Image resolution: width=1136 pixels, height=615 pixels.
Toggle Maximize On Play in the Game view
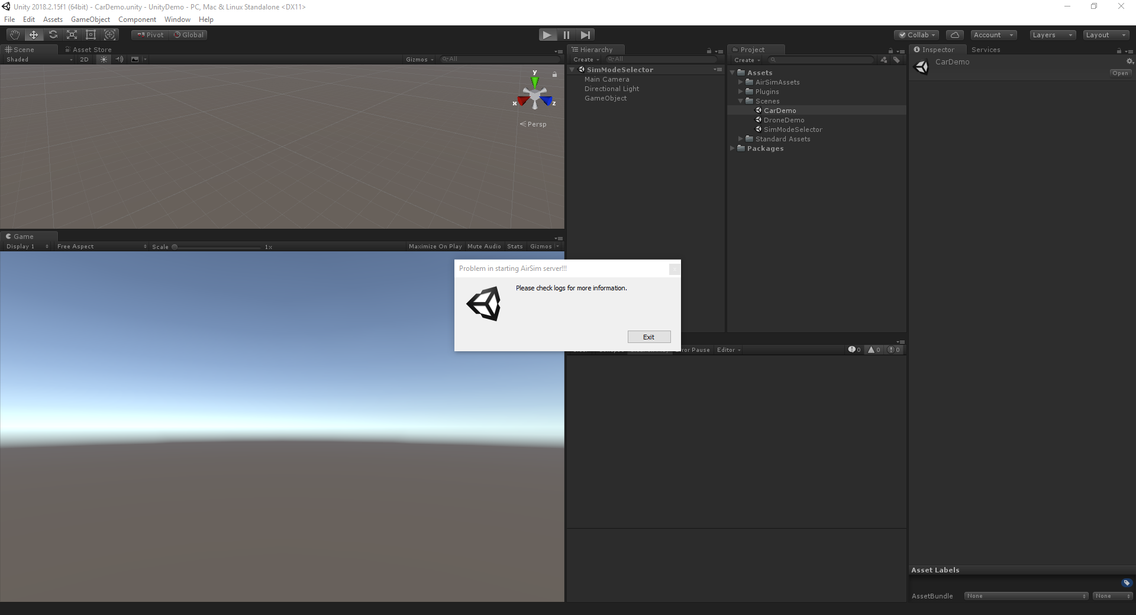click(435, 247)
